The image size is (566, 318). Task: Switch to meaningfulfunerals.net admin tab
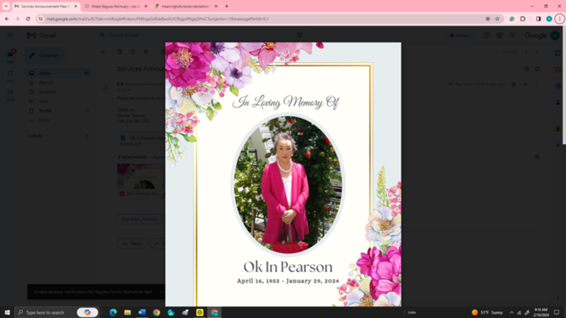pyautogui.click(x=186, y=6)
